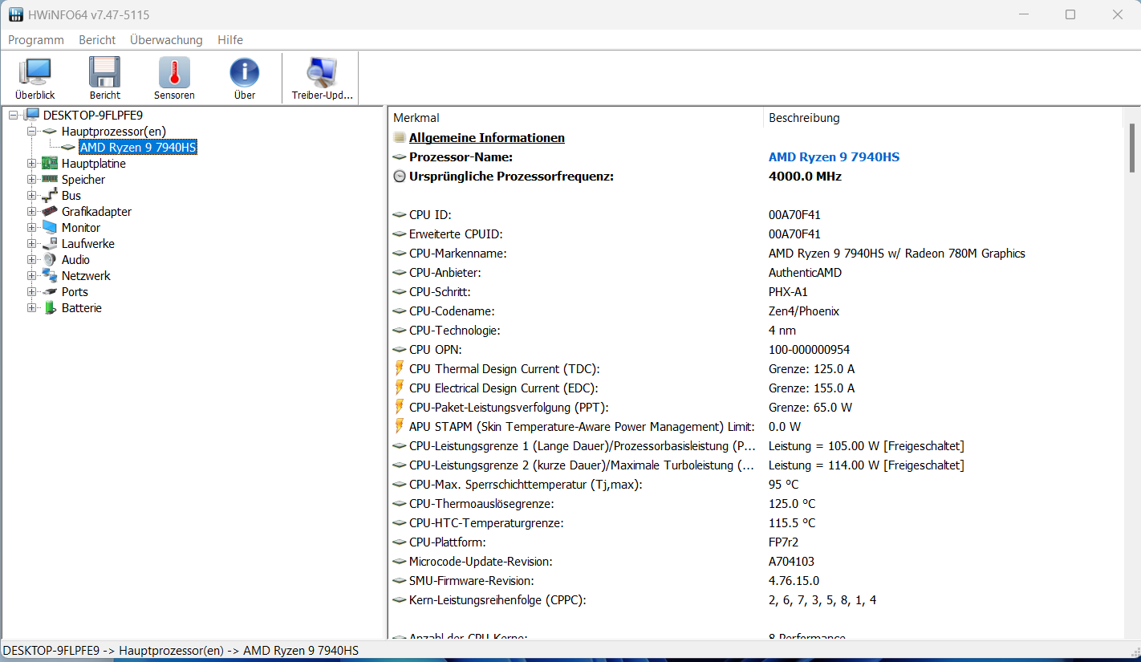
Task: Click the Ports connector icon
Action: (x=50, y=291)
